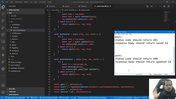Open the File menu in VS Code
This screenshot has height=99, width=176.
tap(7, 2)
